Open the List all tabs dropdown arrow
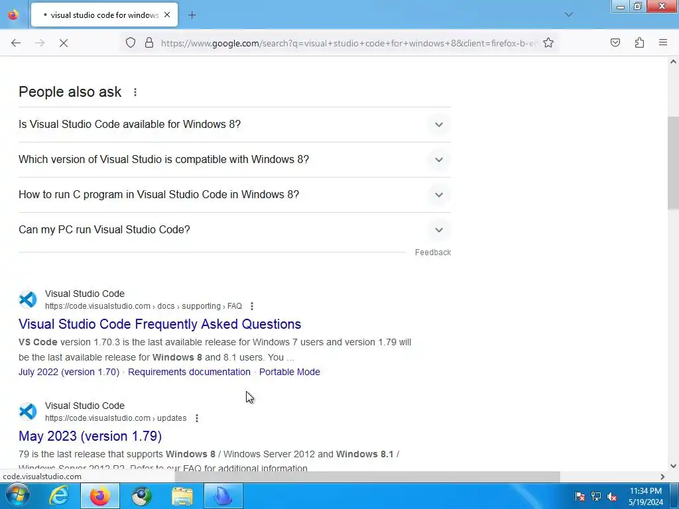The height and width of the screenshot is (509, 679). point(568,15)
